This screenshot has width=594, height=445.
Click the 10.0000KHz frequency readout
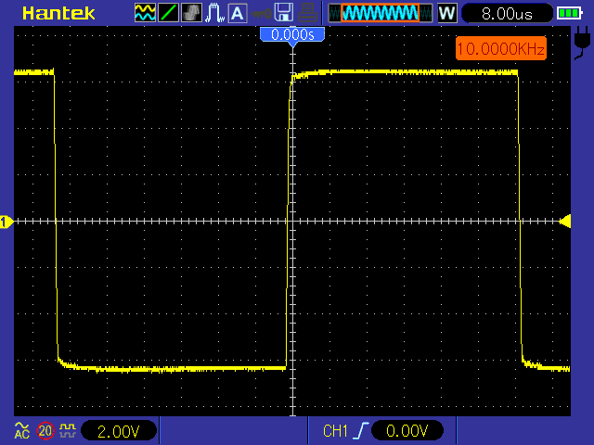501,48
